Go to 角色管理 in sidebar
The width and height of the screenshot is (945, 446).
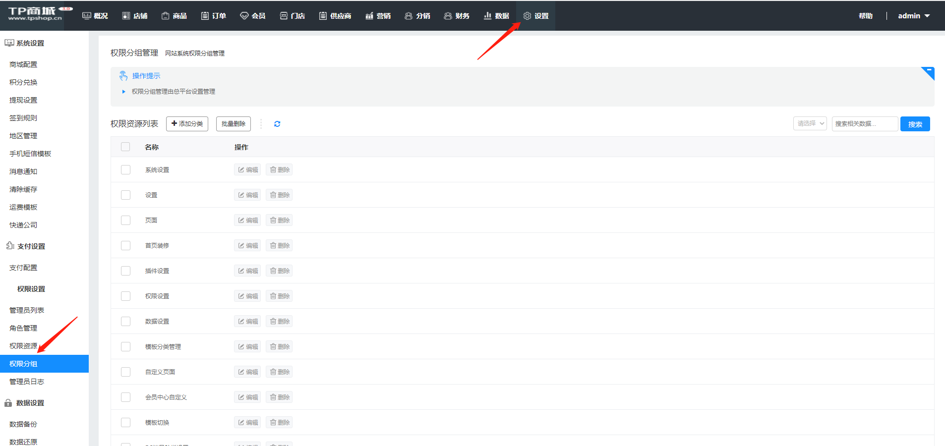(x=23, y=328)
